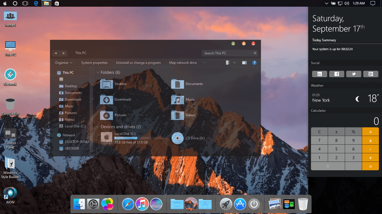Screen dimensions: 382x214
Task: Launch iTunes from the dock
Action: pyautogui.click(x=142, y=204)
